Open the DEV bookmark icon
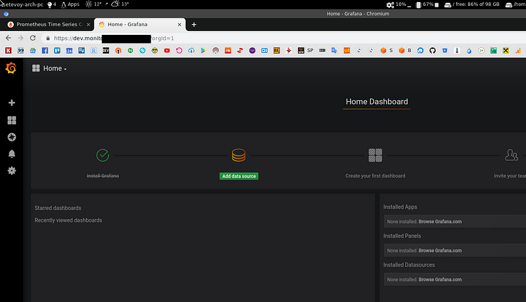The width and height of the screenshot is (526, 302). click(106, 50)
